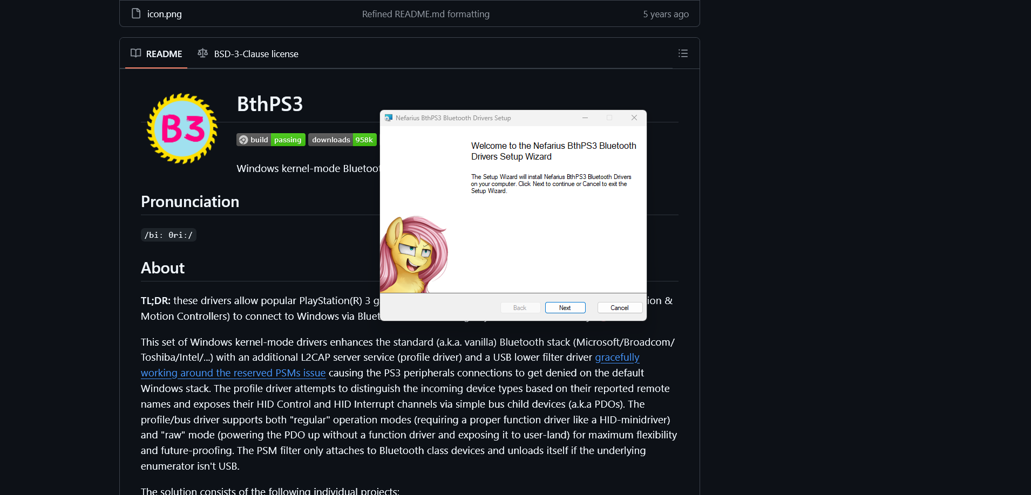Click the AppVeyor icon on the build badge
The image size is (1031, 495).
point(243,140)
